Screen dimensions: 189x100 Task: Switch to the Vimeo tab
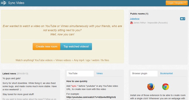click(x=99, y=73)
